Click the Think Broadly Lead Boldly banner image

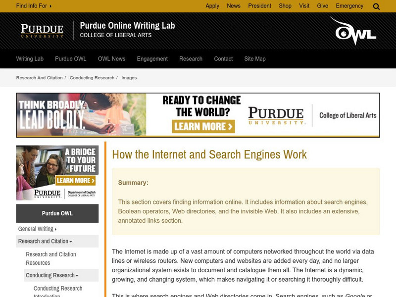coord(81,115)
